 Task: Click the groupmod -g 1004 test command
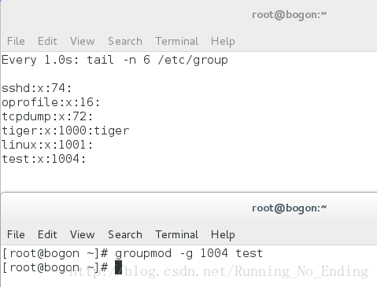click(189, 253)
